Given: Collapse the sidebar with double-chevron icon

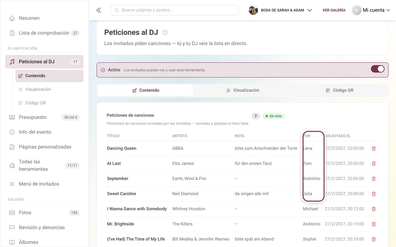Looking at the screenshot, I should [x=99, y=10].
